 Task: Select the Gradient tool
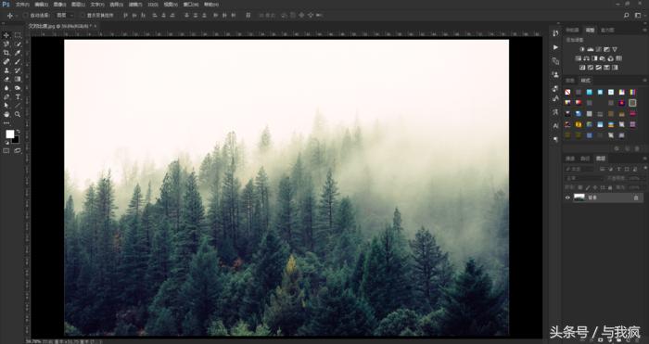pos(18,79)
